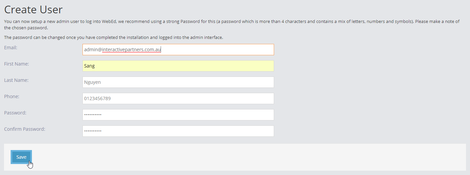The image size is (470, 175).
Task: Click the 'First Name:' label
Action: (x=16, y=64)
